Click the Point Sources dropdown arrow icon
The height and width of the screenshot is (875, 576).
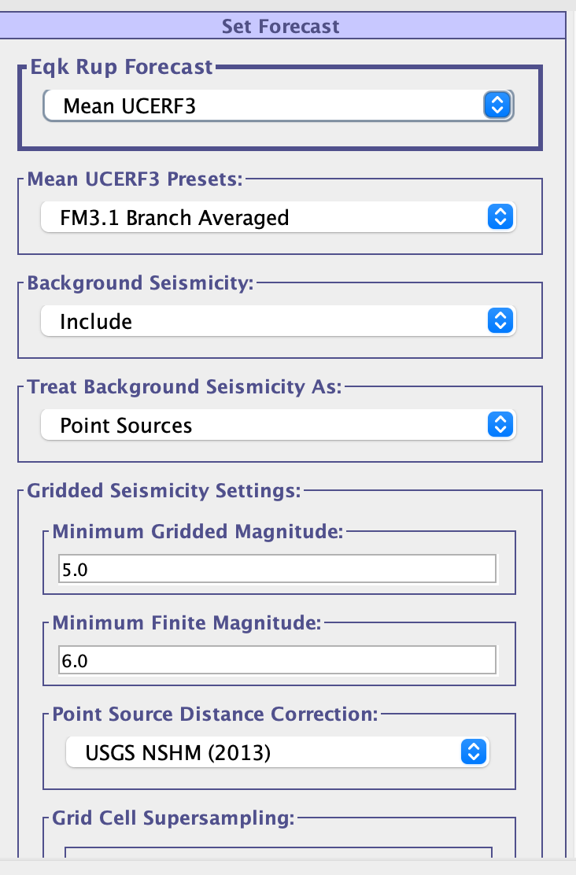[x=500, y=426]
